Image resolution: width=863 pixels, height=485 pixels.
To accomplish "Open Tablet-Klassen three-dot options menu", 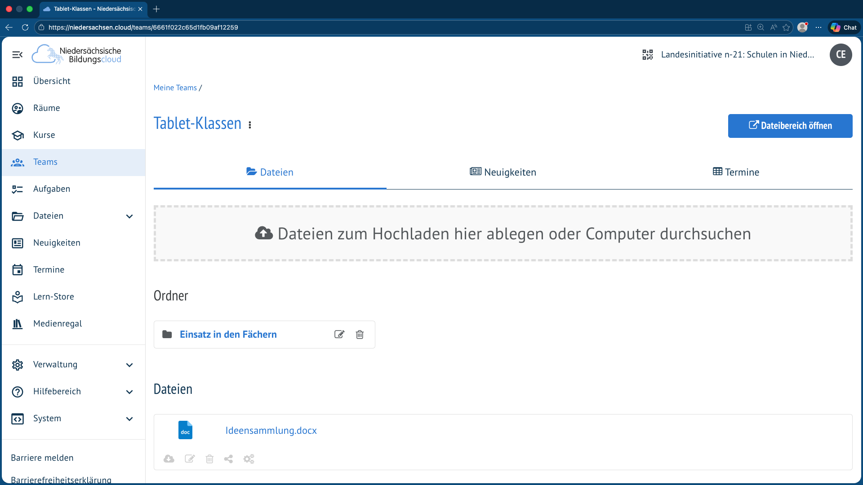I will coord(250,125).
